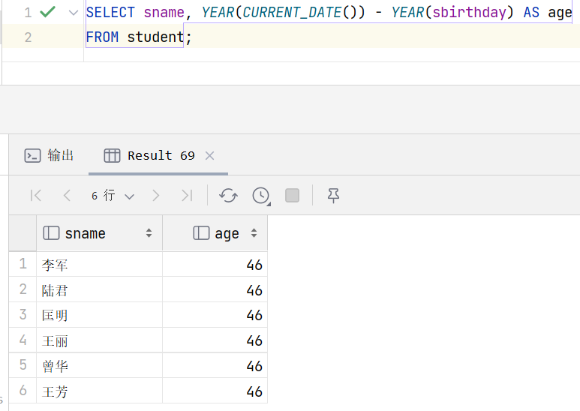Pin the Result 69 tab

click(333, 195)
